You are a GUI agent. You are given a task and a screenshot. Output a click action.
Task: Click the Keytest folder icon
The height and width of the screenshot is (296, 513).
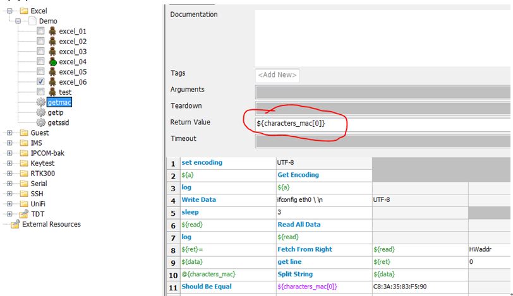(x=24, y=163)
